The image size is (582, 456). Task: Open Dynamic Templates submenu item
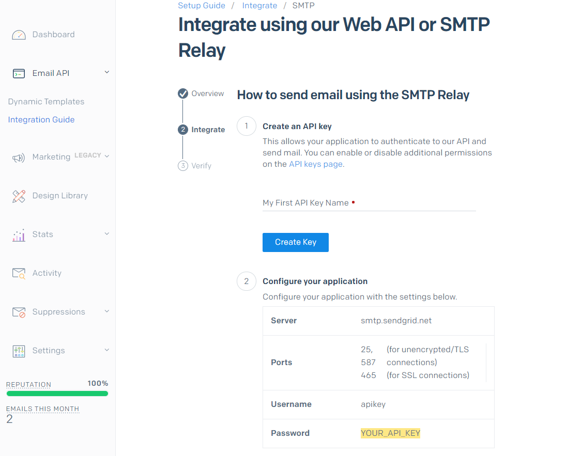click(x=46, y=102)
